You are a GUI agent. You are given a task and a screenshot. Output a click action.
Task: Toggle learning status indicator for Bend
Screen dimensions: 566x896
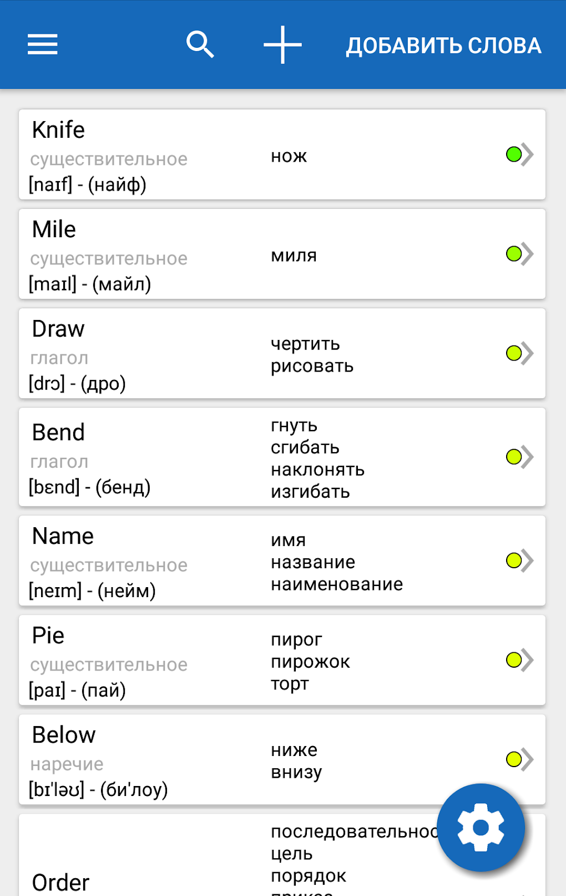[x=515, y=457]
